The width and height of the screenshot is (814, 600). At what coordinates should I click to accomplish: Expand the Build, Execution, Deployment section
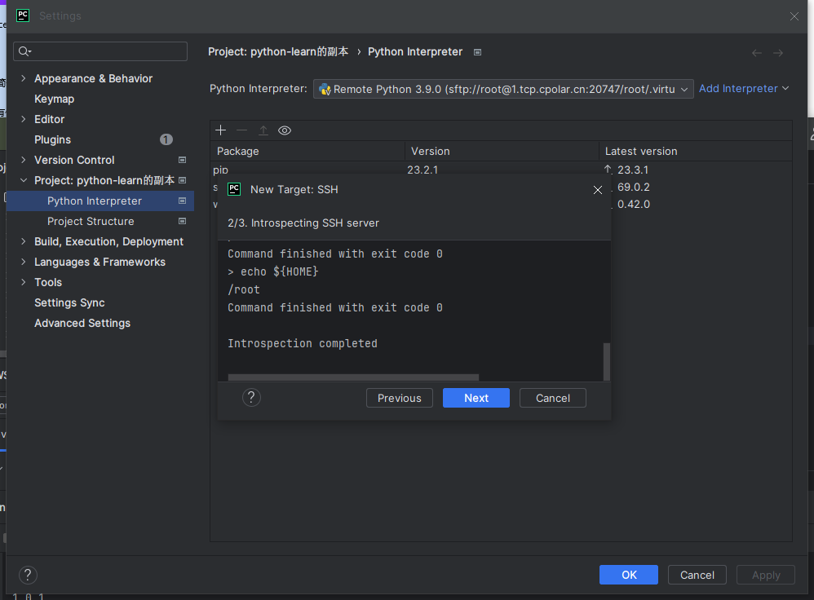point(23,241)
